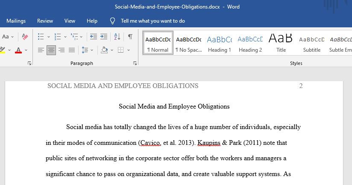Align text to the left
This screenshot has height=185, width=352.
coord(41,50)
